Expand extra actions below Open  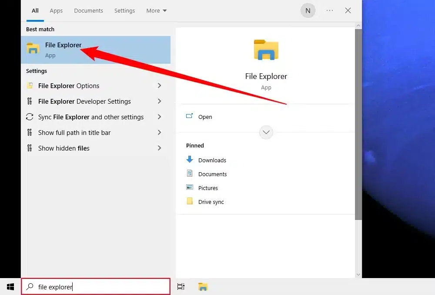tap(266, 132)
